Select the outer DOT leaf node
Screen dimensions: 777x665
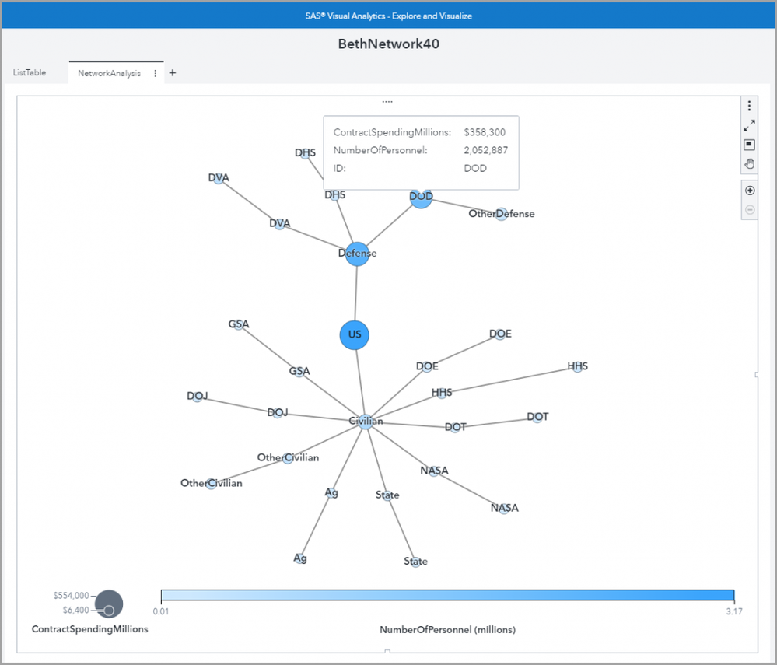click(x=537, y=417)
